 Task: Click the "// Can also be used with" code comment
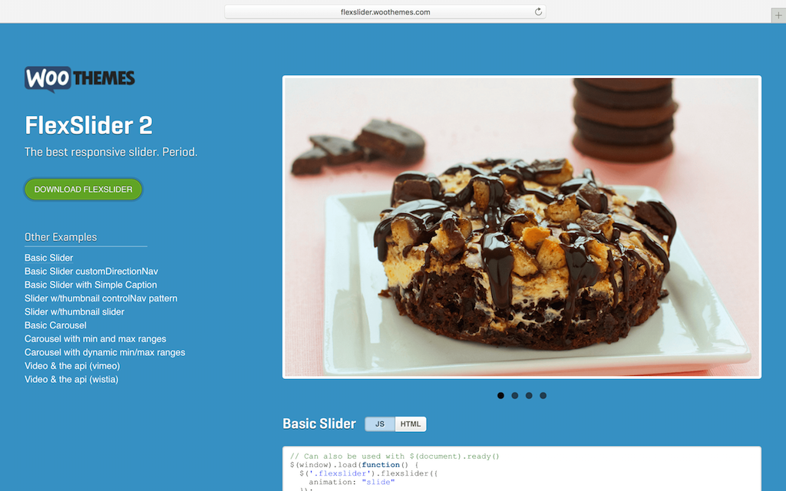click(x=395, y=456)
